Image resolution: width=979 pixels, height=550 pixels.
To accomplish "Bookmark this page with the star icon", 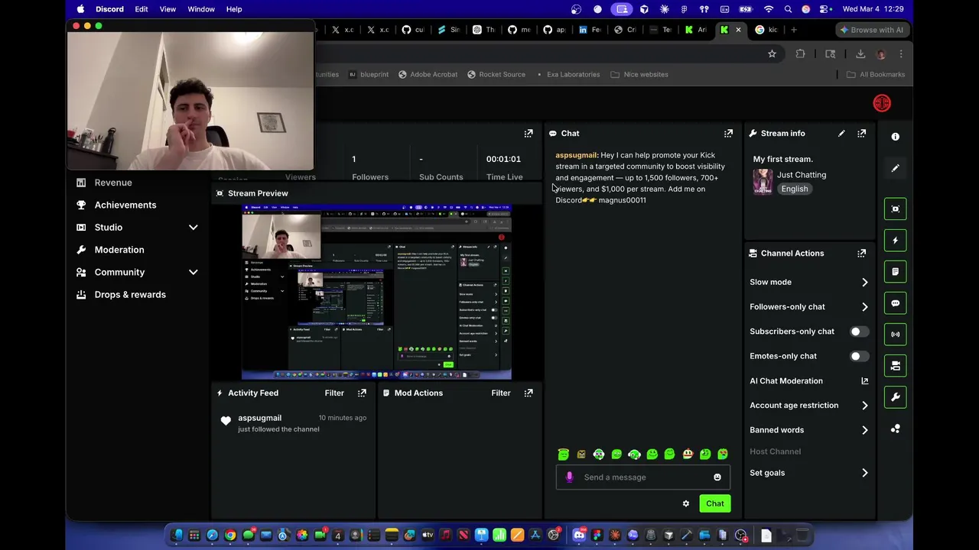I will pyautogui.click(x=772, y=53).
